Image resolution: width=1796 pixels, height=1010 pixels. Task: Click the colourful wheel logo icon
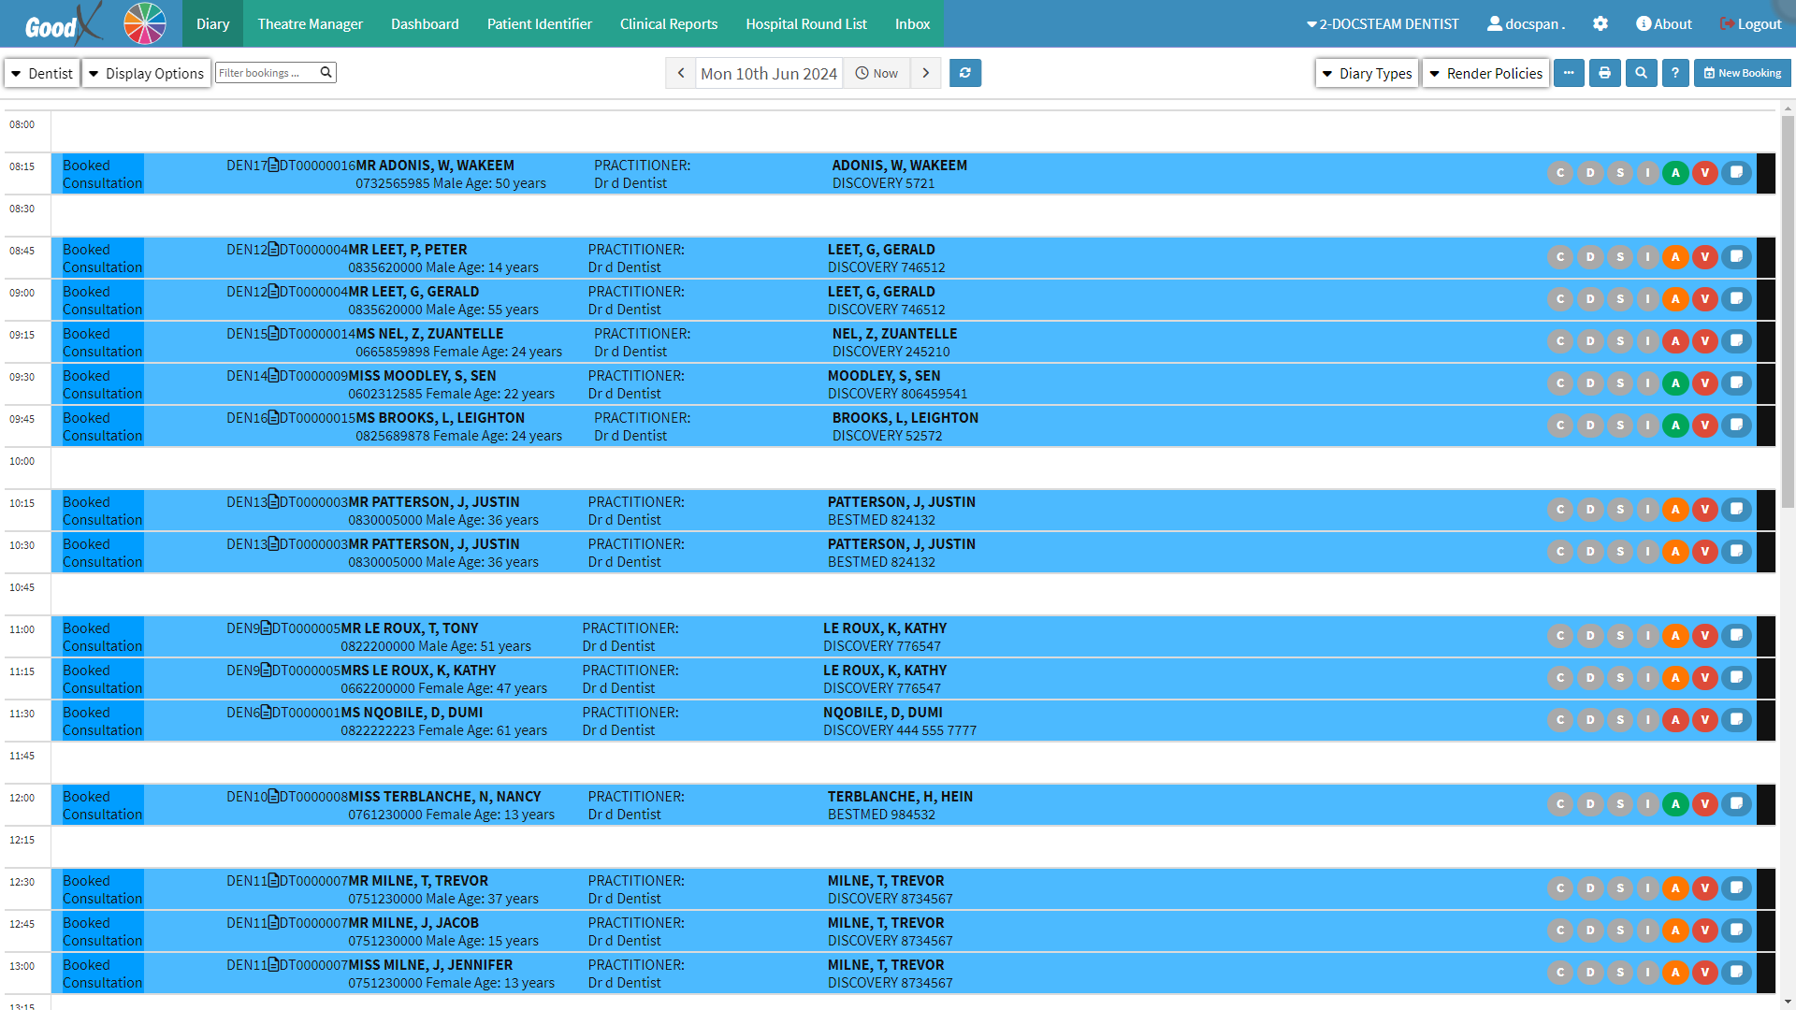coord(145,23)
